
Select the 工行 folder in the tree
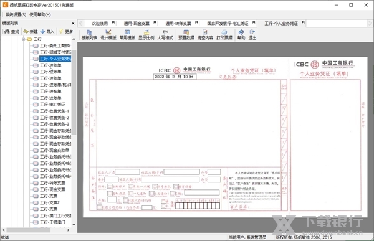(x=37, y=39)
